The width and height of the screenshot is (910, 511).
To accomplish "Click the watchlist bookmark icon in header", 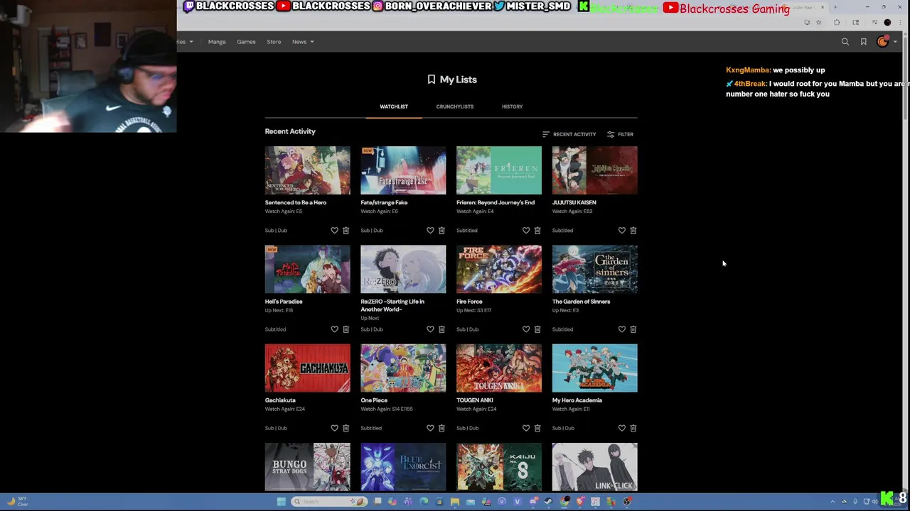I will 864,42.
